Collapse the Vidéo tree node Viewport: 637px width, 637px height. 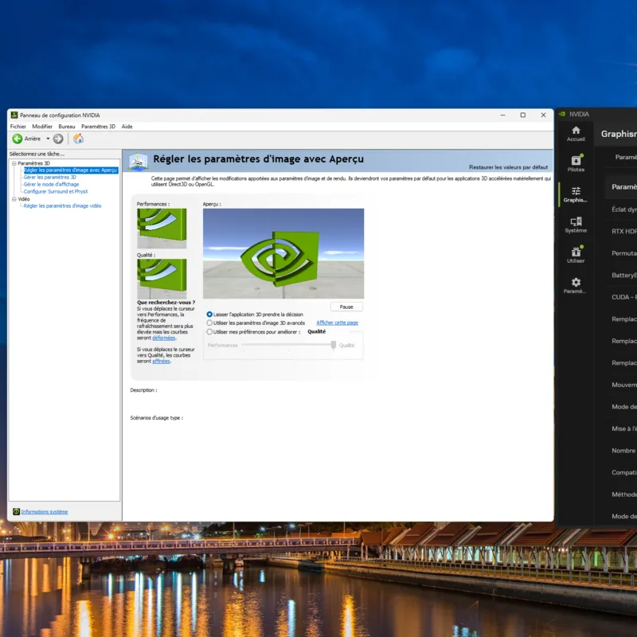pos(14,199)
